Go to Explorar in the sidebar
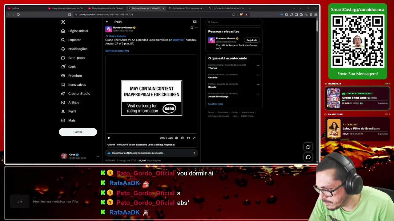This screenshot has width=394, height=221. pos(71,40)
